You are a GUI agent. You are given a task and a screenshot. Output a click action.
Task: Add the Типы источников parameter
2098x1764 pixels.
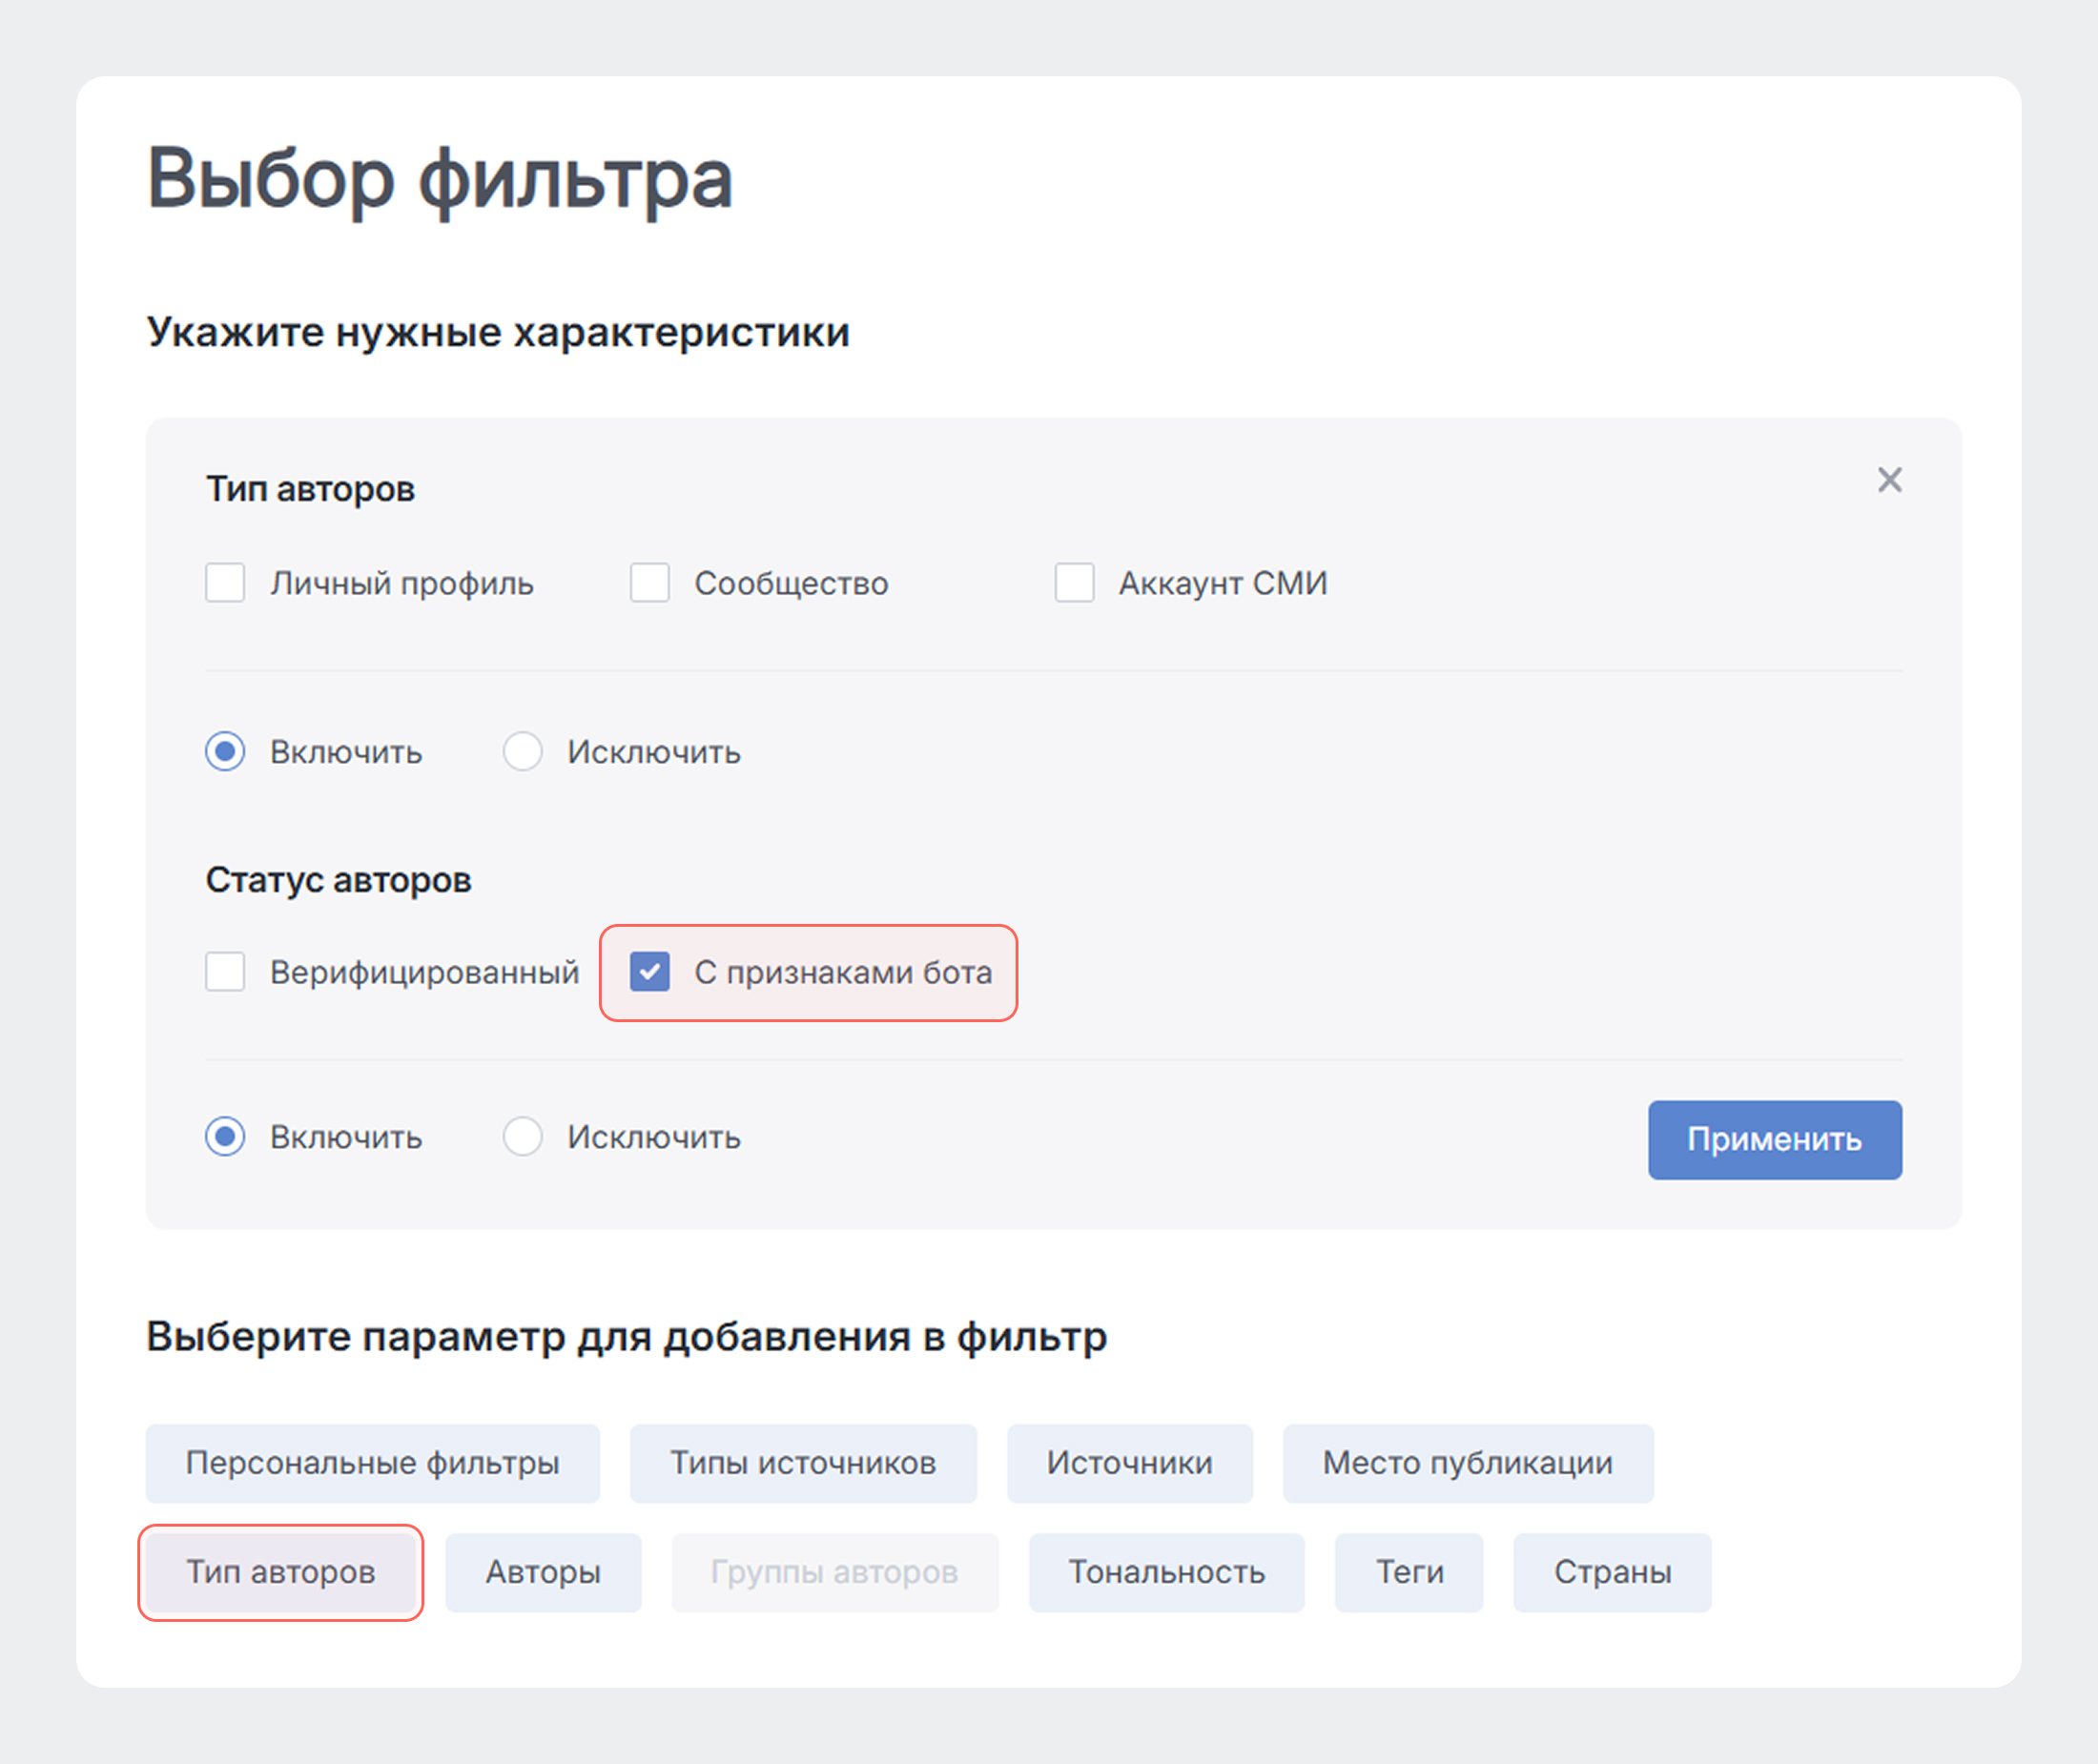click(802, 1462)
